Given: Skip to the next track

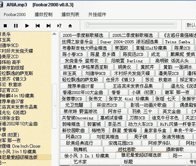Looking at the screenshot, I should click(49, 26).
